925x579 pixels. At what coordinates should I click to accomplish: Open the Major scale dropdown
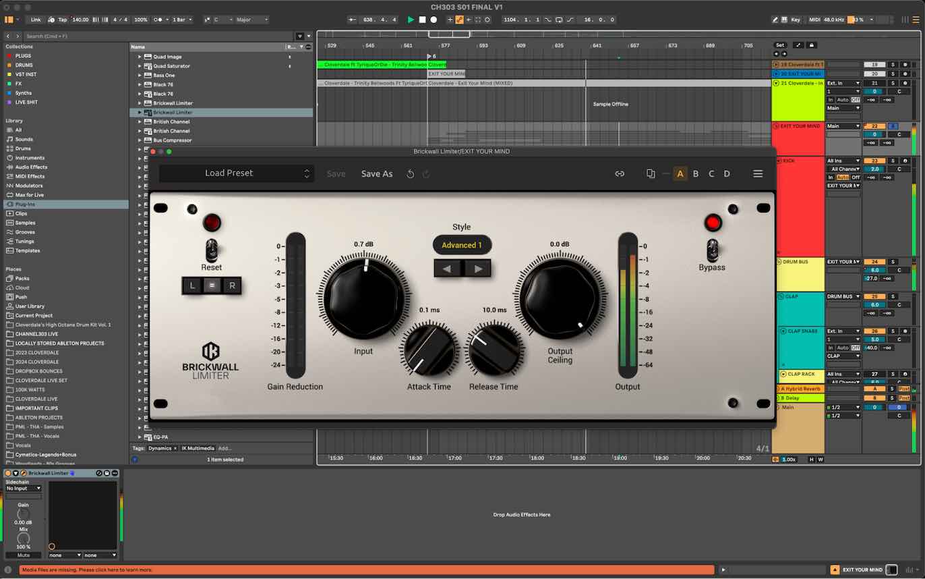[249, 20]
